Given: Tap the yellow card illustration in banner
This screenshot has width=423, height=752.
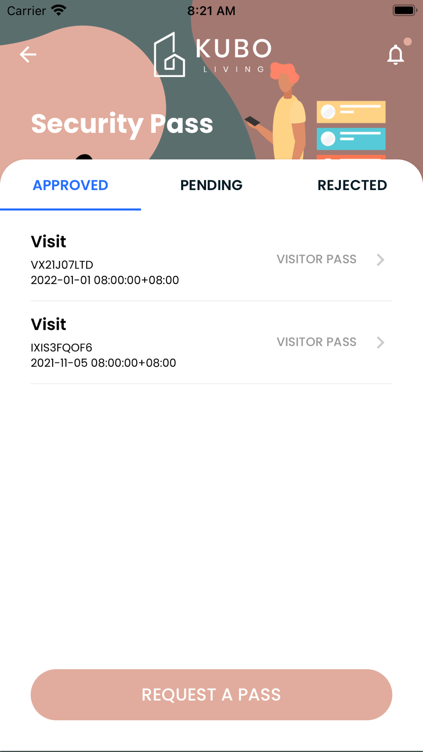Looking at the screenshot, I should (x=351, y=112).
